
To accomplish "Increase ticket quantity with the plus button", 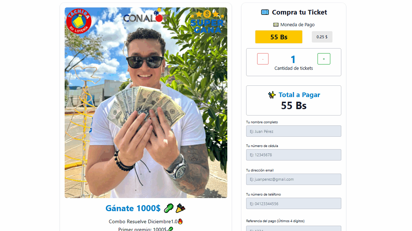I will pos(324,59).
